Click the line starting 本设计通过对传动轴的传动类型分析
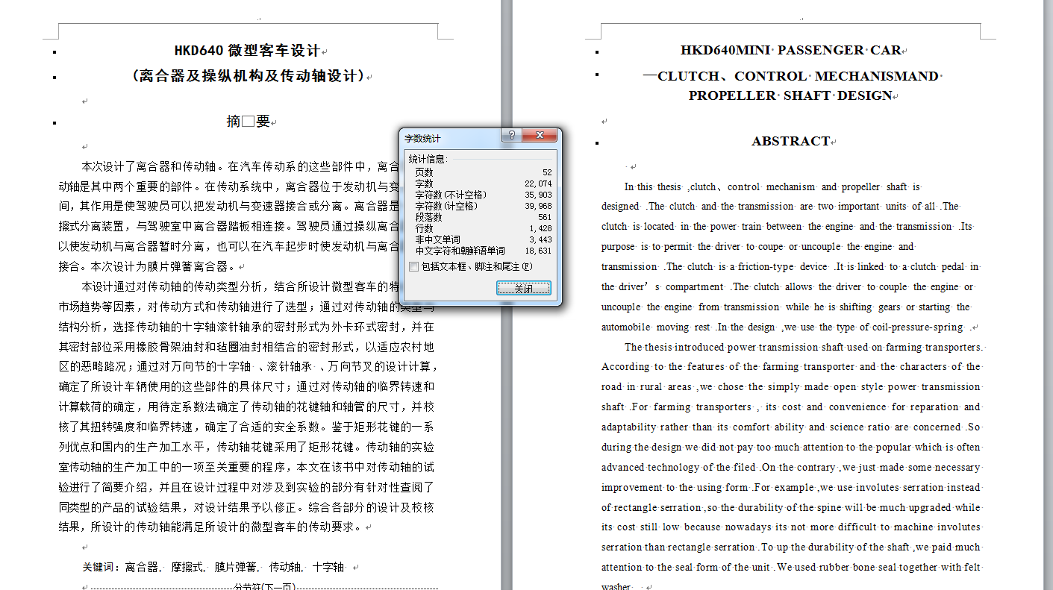The image size is (1053, 590). click(x=257, y=286)
